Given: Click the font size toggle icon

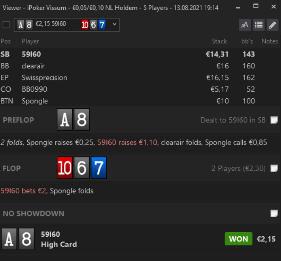Looking at the screenshot, I should [245, 25].
